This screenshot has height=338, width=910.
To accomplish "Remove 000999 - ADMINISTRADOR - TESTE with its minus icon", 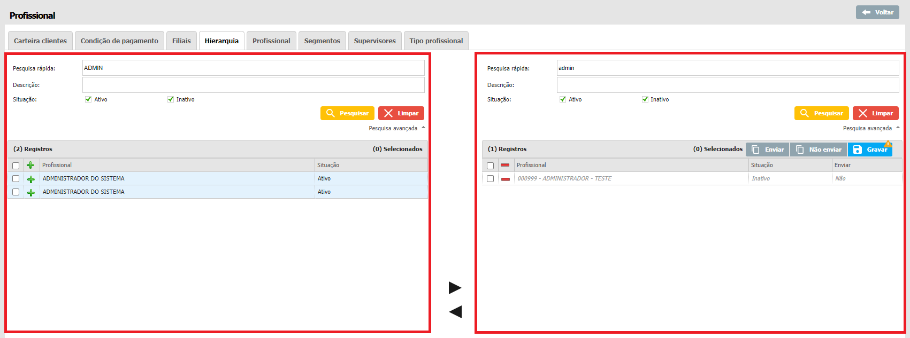I will click(505, 179).
